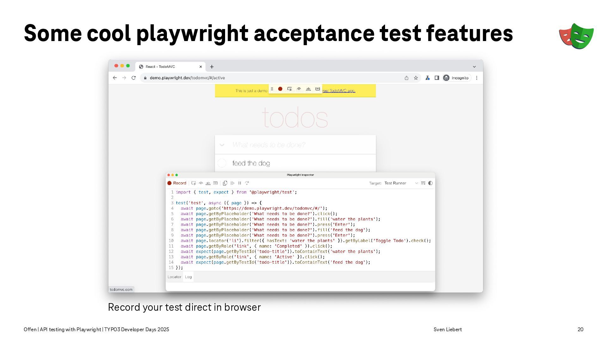607x341 pixels.
Task: Click the Playwright Inspector window title
Action: [300, 175]
